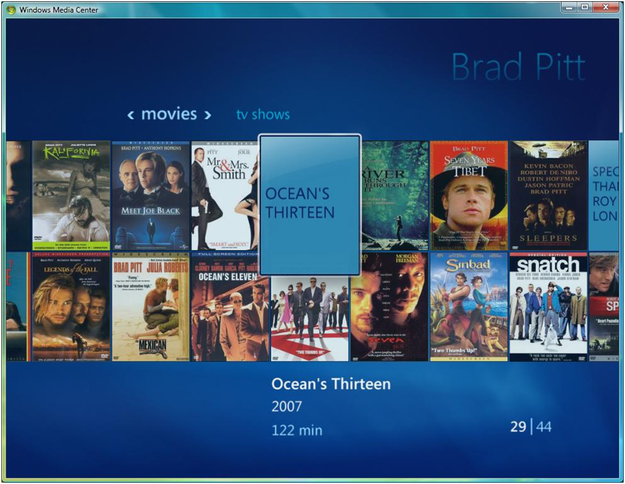This screenshot has width=625, height=484.
Task: Select the Snatch movie poster
Action: [548, 307]
